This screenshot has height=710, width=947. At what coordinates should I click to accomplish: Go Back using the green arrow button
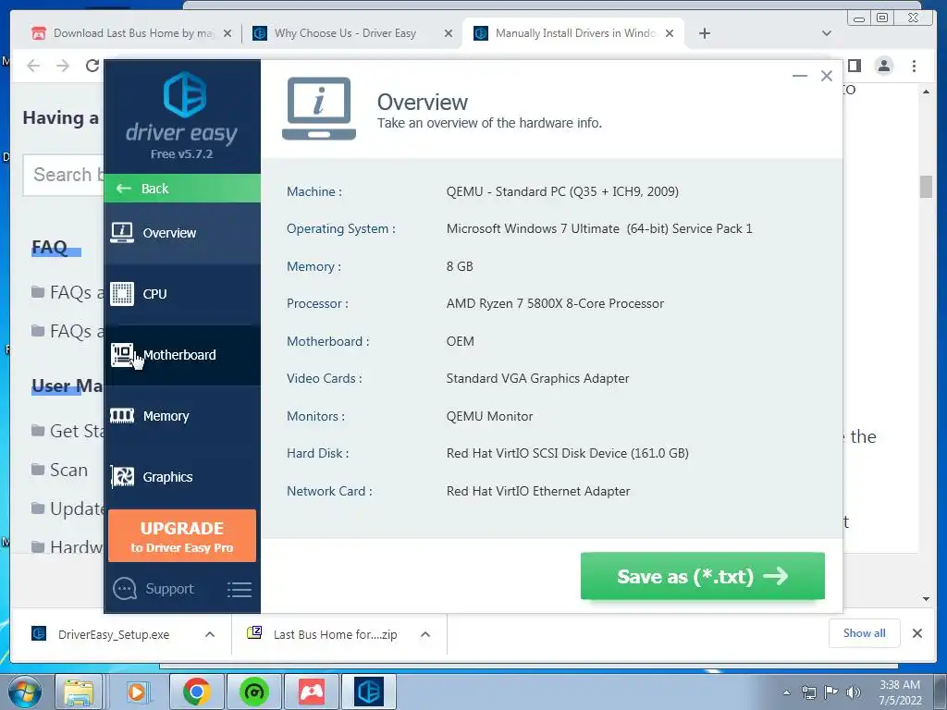click(x=182, y=189)
